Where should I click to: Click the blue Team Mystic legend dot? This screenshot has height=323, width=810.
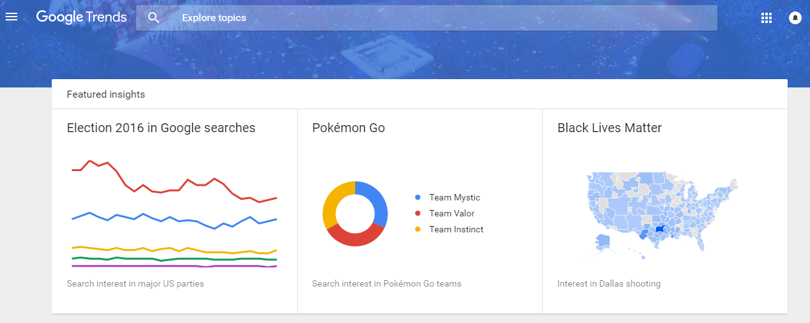(418, 198)
